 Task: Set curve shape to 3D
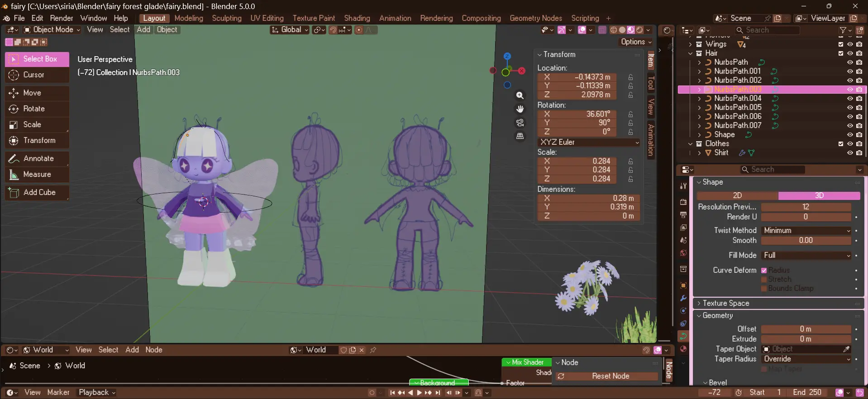point(819,195)
